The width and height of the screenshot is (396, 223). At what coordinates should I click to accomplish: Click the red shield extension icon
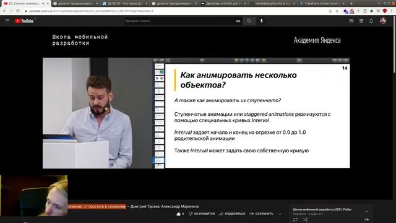385,11
